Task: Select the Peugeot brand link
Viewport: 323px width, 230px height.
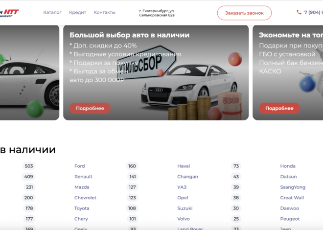Action: point(290,219)
